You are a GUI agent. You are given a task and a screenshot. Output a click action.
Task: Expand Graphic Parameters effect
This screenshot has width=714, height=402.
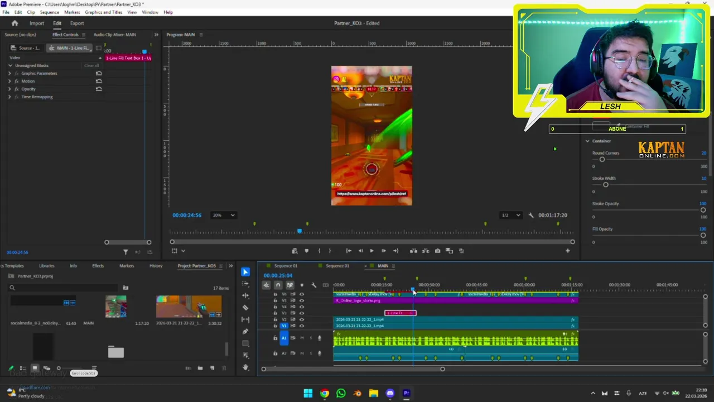[x=9, y=73]
